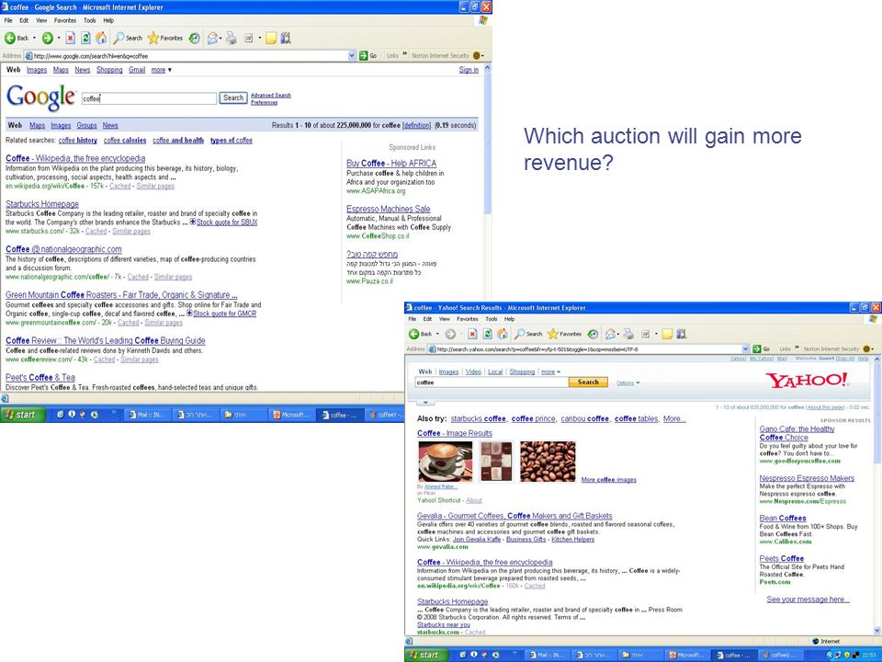The height and width of the screenshot is (662, 882).
Task: Click Google Sign in link
Action: pyautogui.click(x=469, y=70)
